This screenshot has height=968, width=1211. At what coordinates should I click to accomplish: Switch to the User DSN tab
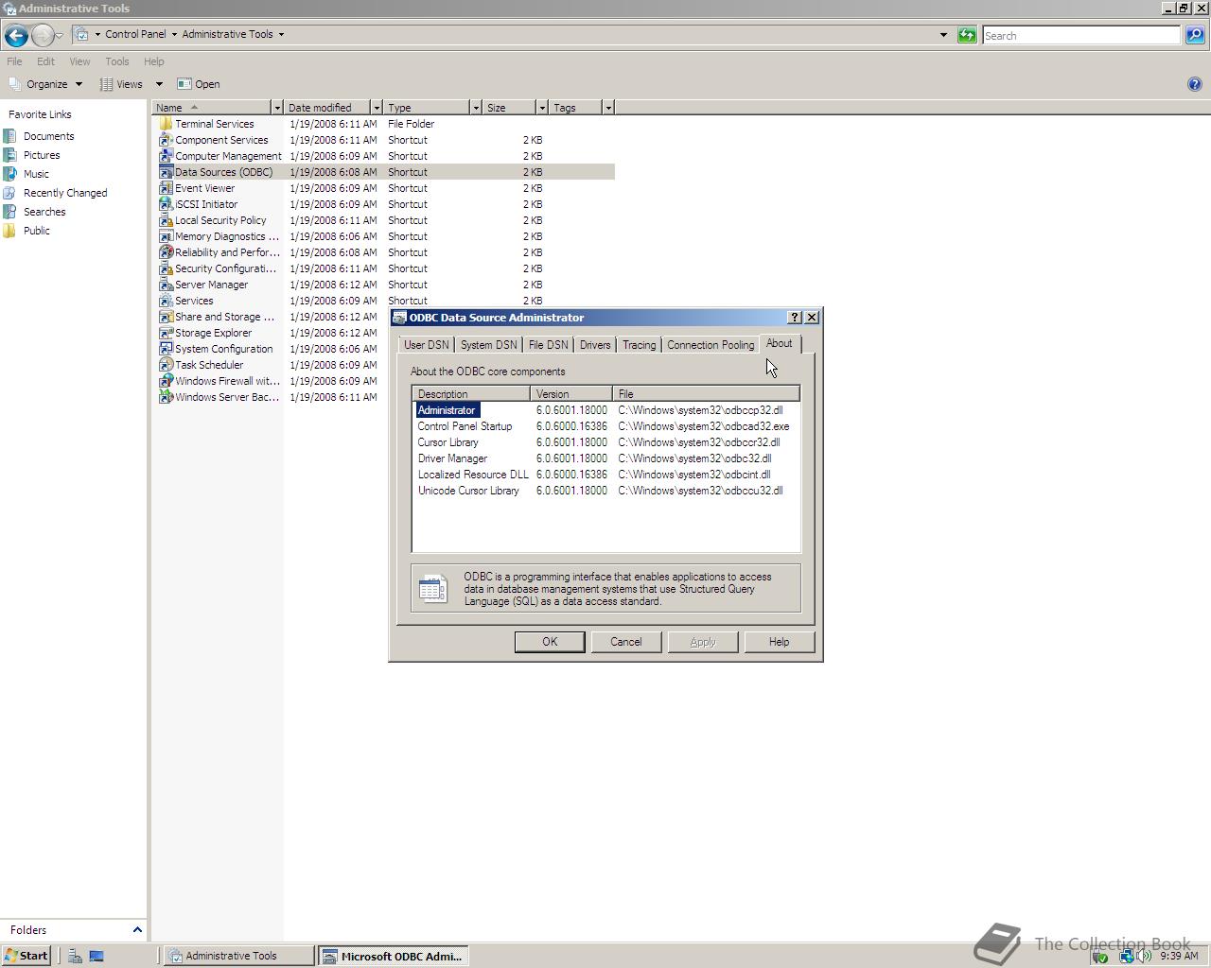[427, 345]
